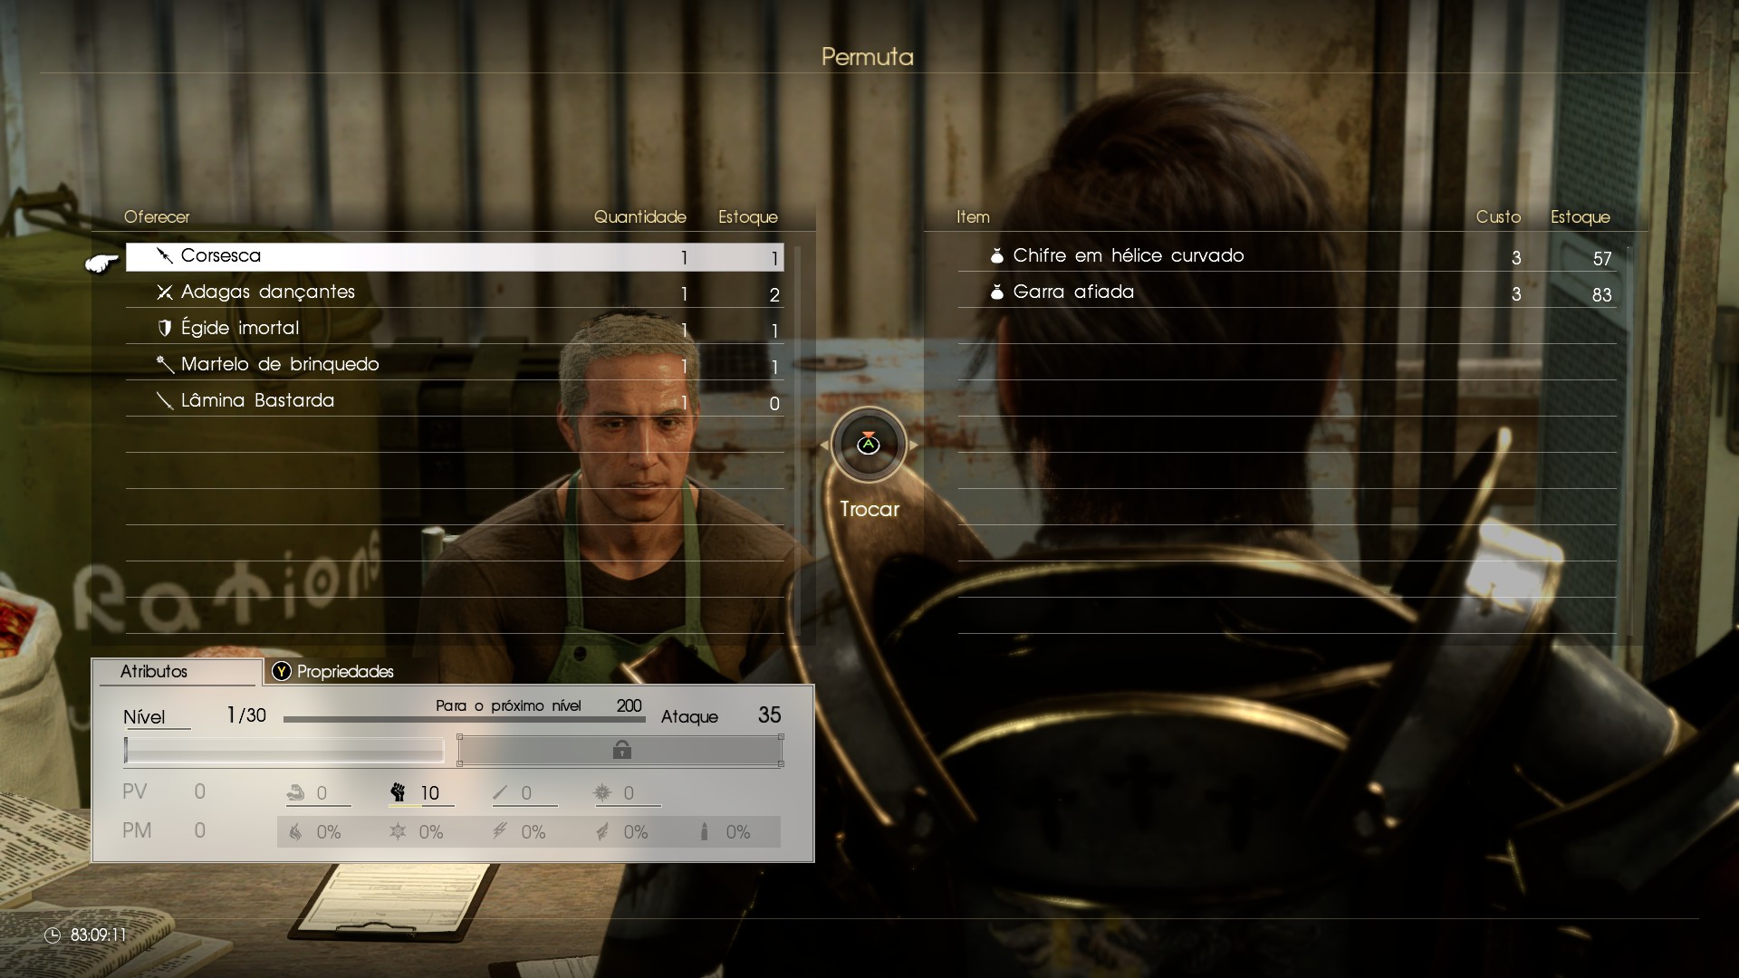Click the hammer icon beside Martelo de brinquedo

click(x=164, y=365)
